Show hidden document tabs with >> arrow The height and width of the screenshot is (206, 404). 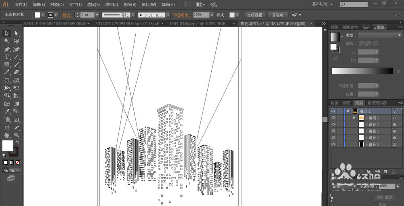[324, 23]
